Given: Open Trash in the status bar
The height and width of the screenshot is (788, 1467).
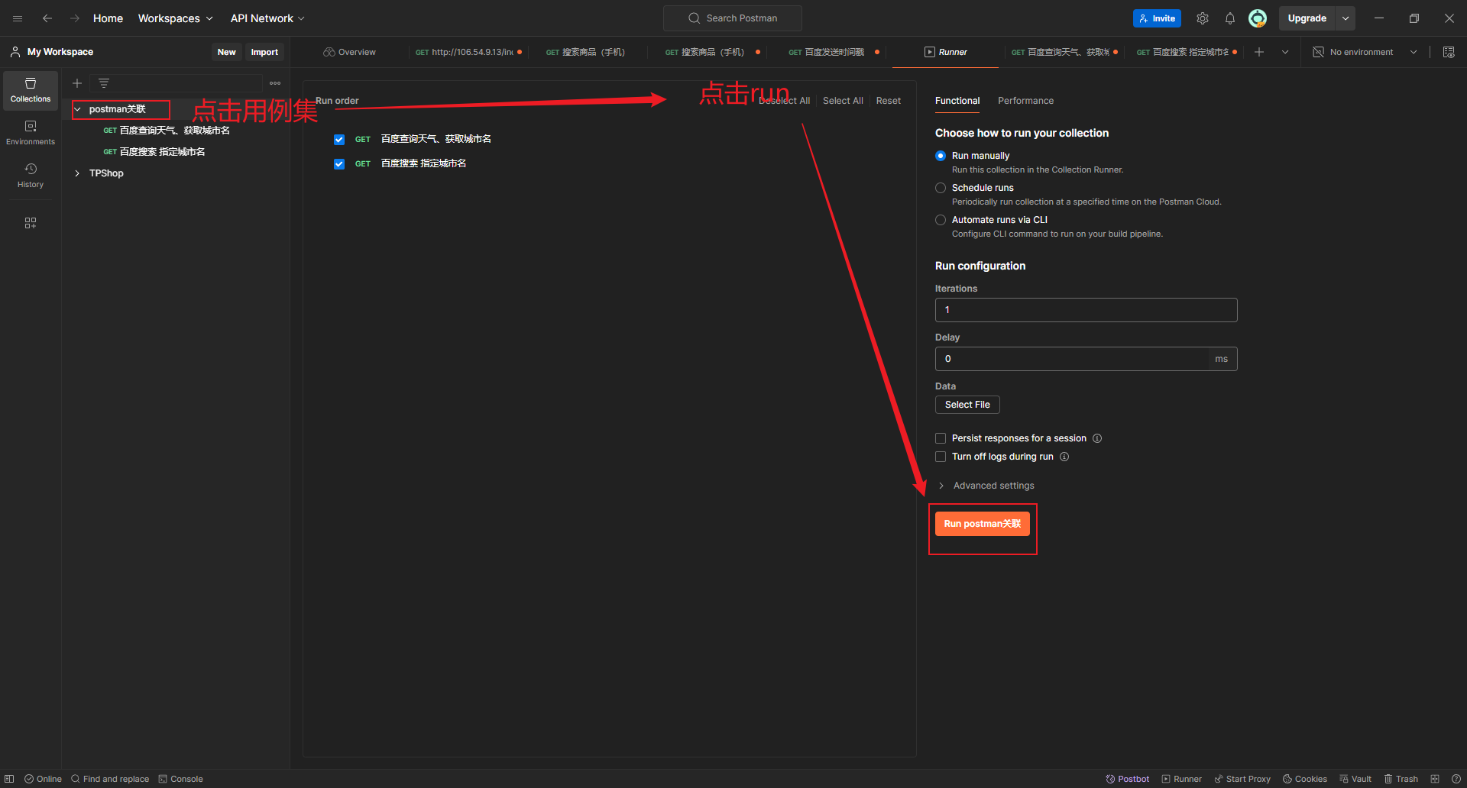Looking at the screenshot, I should [x=1401, y=779].
